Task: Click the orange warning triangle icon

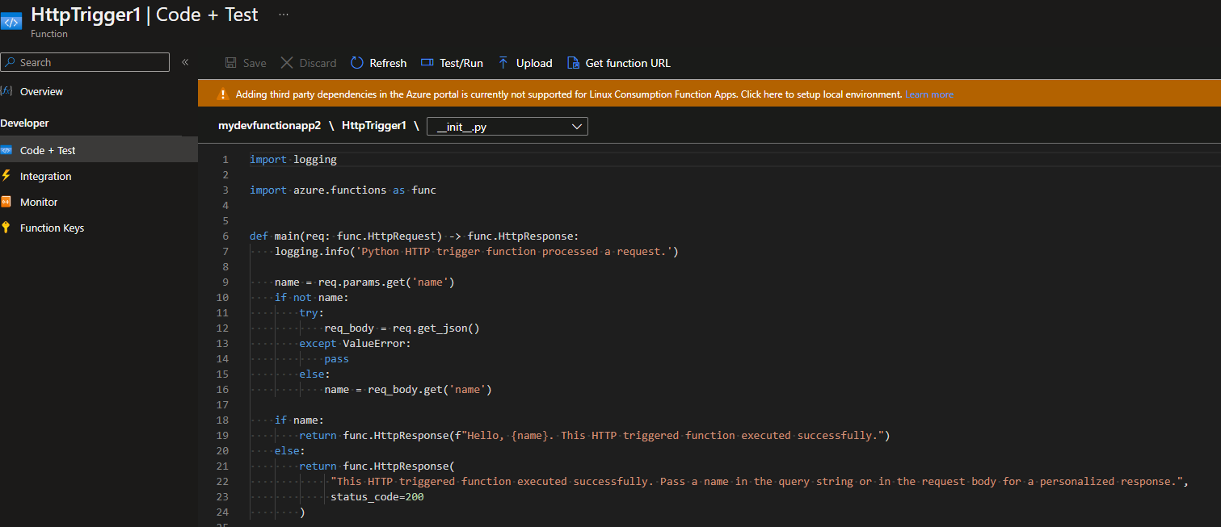Action: point(223,94)
